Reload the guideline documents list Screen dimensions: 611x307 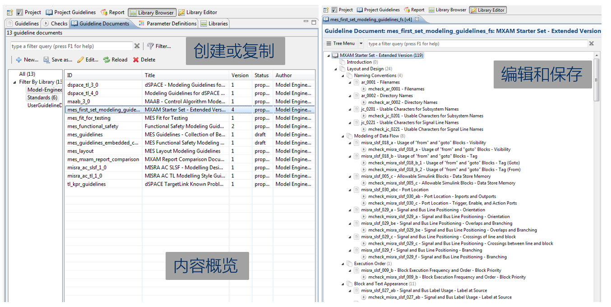click(106, 60)
